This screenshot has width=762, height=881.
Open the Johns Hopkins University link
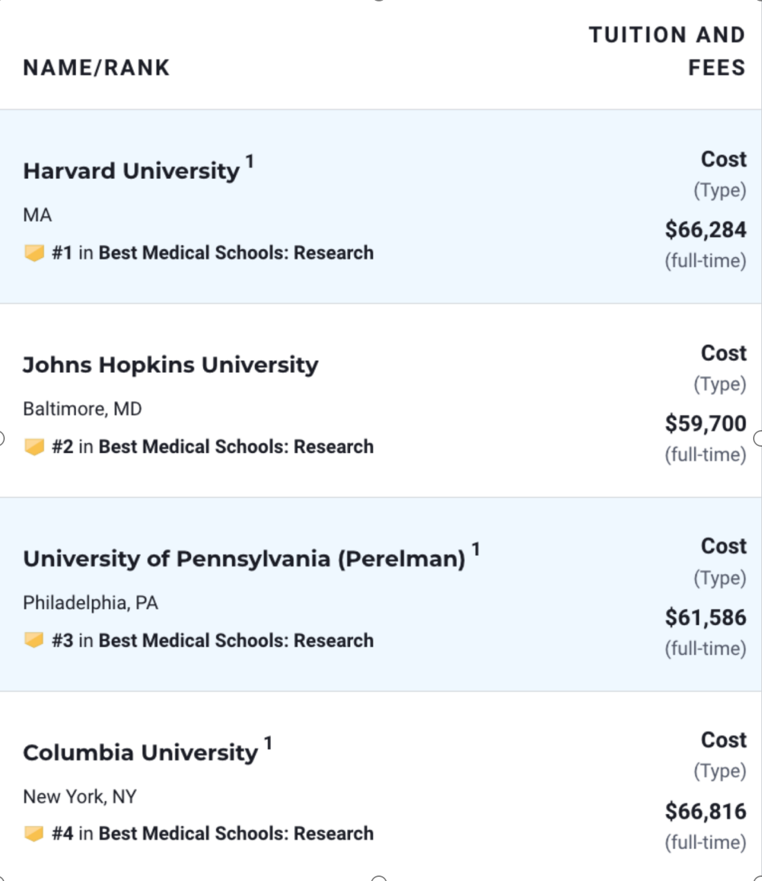coord(171,364)
